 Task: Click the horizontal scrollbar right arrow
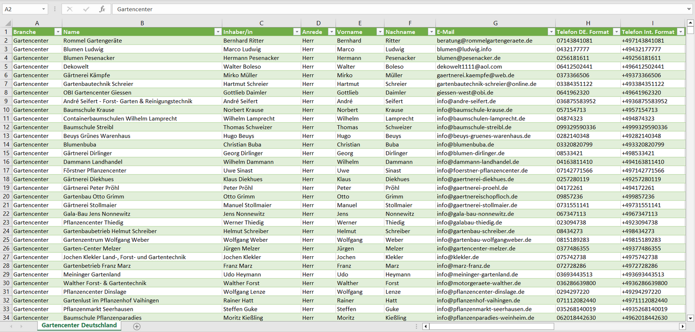coord(682,326)
